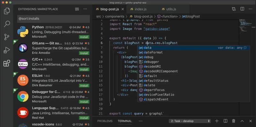Click the 'Dirk Baeumer' publisher name
Image resolution: width=256 pixels, height=127 pixels.
pos(42,85)
